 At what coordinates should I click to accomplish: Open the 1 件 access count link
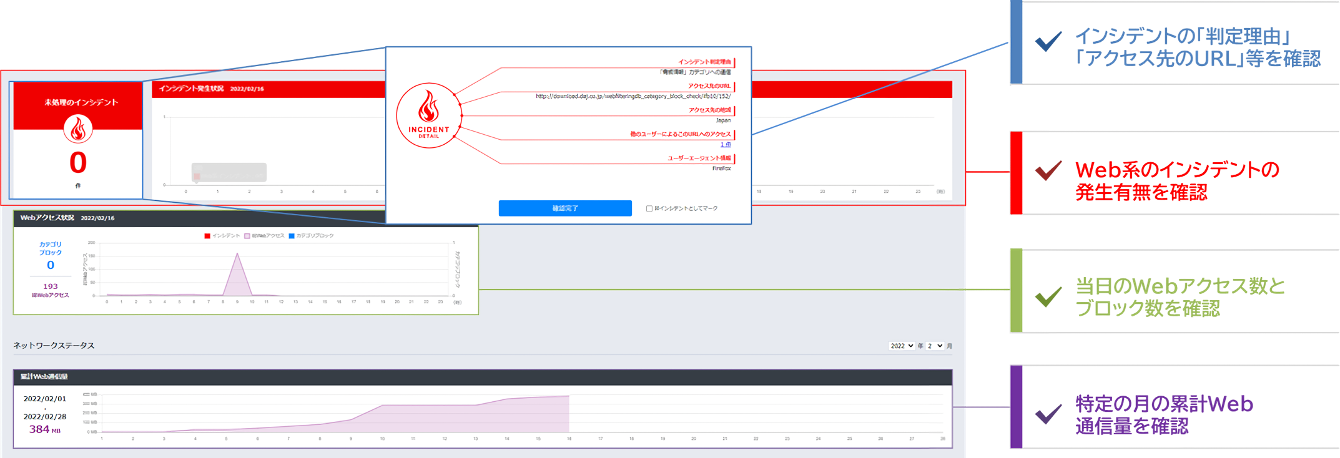coord(726,145)
